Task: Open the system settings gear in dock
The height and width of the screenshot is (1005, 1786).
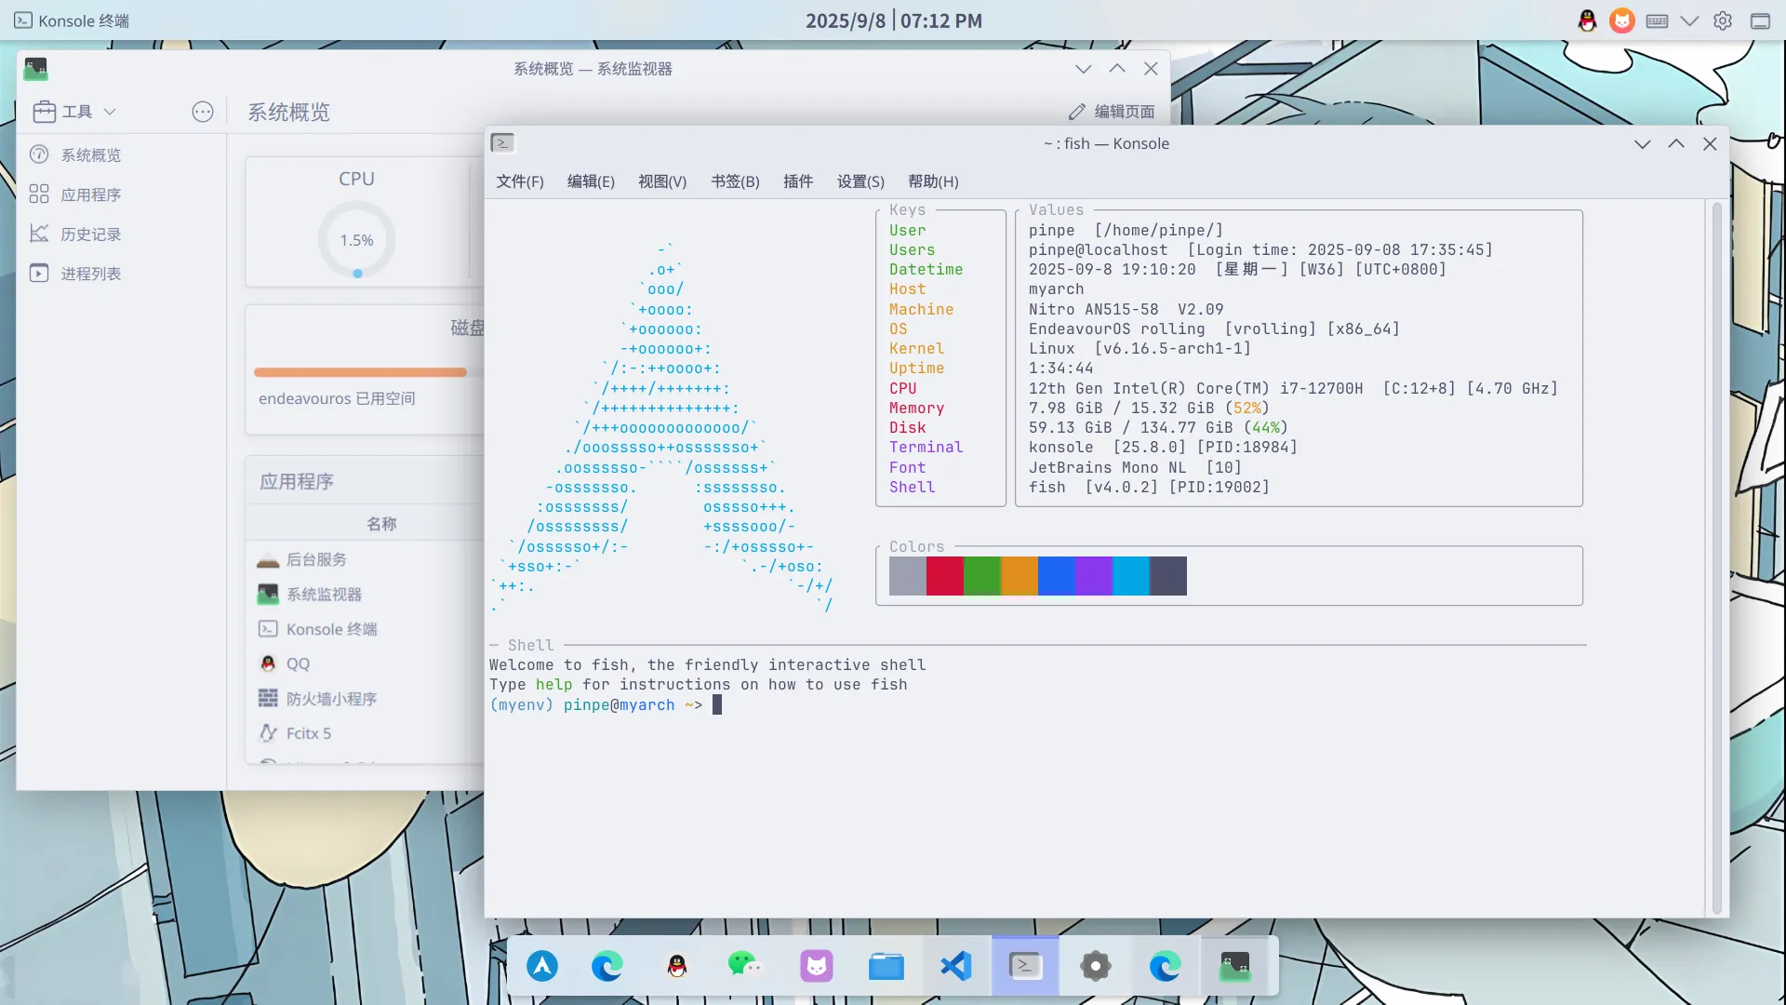Action: [1095, 966]
